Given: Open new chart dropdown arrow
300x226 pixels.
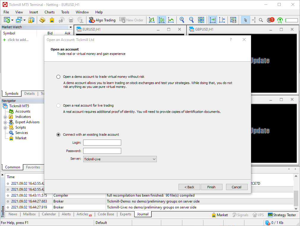Looking at the screenshot, I should (12, 20).
